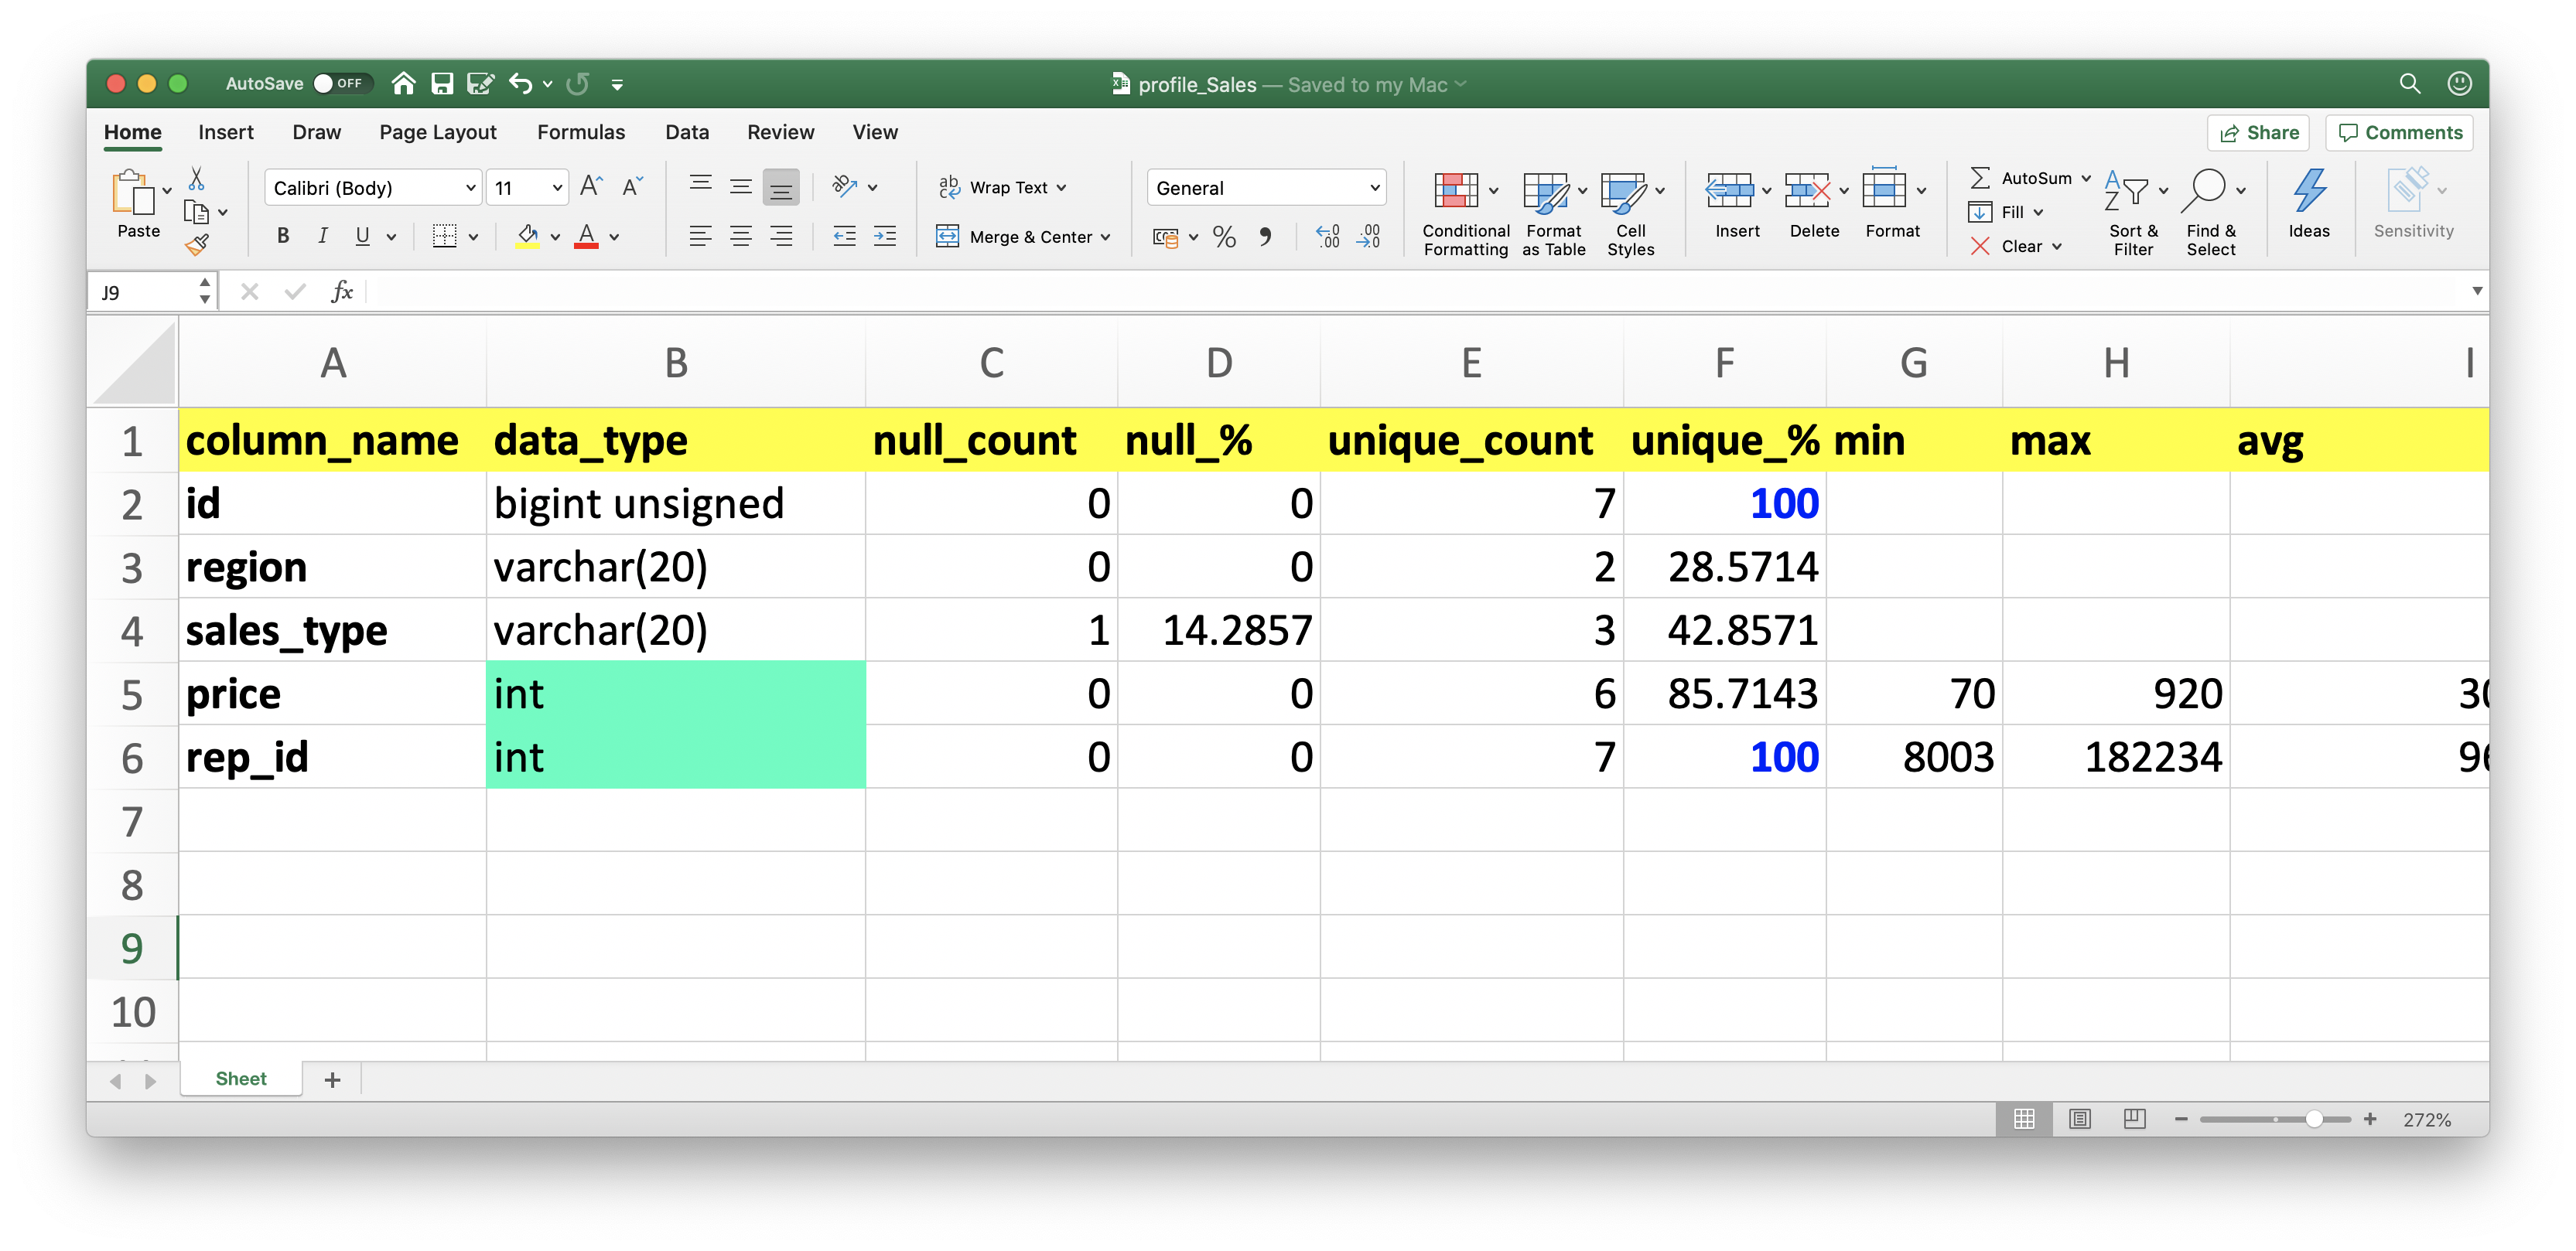Click Increase Indent icon
The image size is (2576, 1251).
coord(885,237)
